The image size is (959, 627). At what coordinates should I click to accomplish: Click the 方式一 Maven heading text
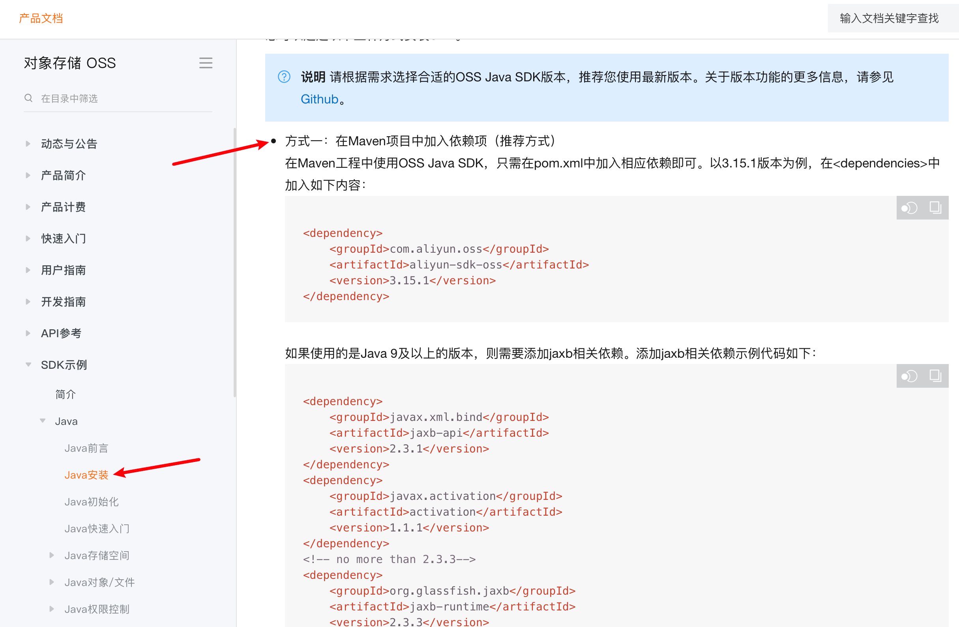tap(421, 141)
